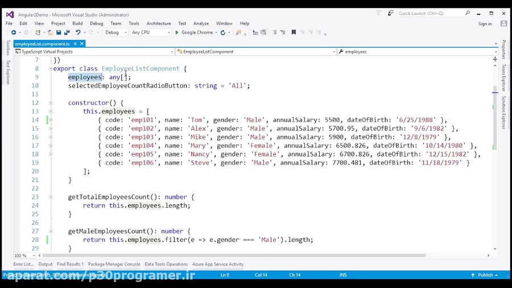Screen dimensions: 512x288
Task: Collapse the constructor on line 12
Action: [x=51, y=103]
